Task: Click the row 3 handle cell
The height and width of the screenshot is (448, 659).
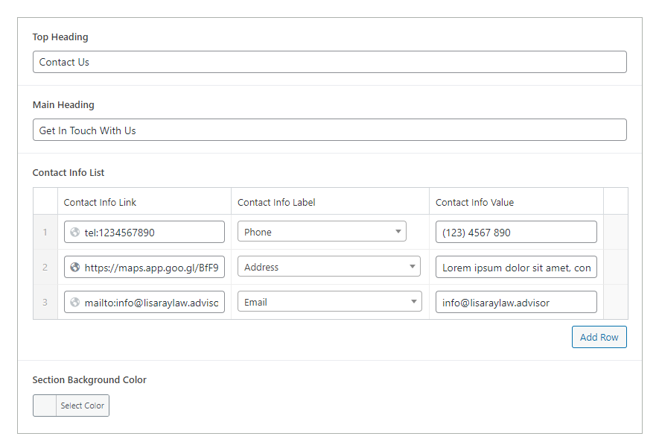Action: pos(45,302)
